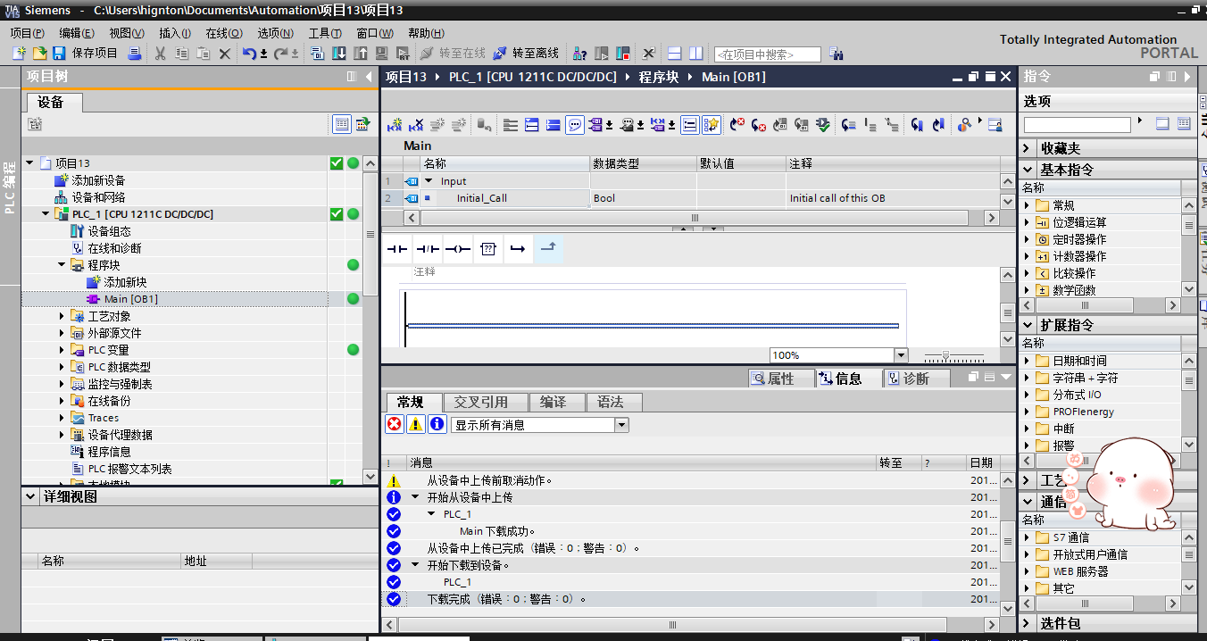Open the message display filter dropdown
Image resolution: width=1207 pixels, height=641 pixels.
(x=621, y=425)
